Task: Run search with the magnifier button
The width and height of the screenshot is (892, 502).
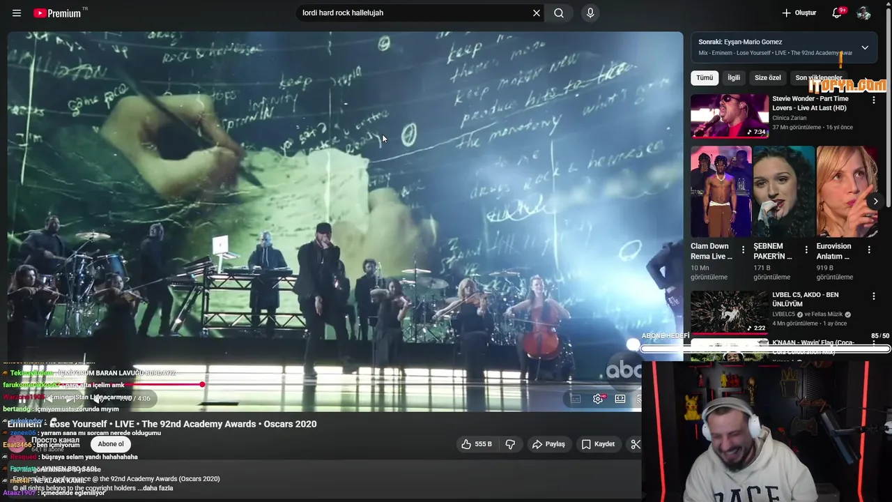Action: coord(559,13)
